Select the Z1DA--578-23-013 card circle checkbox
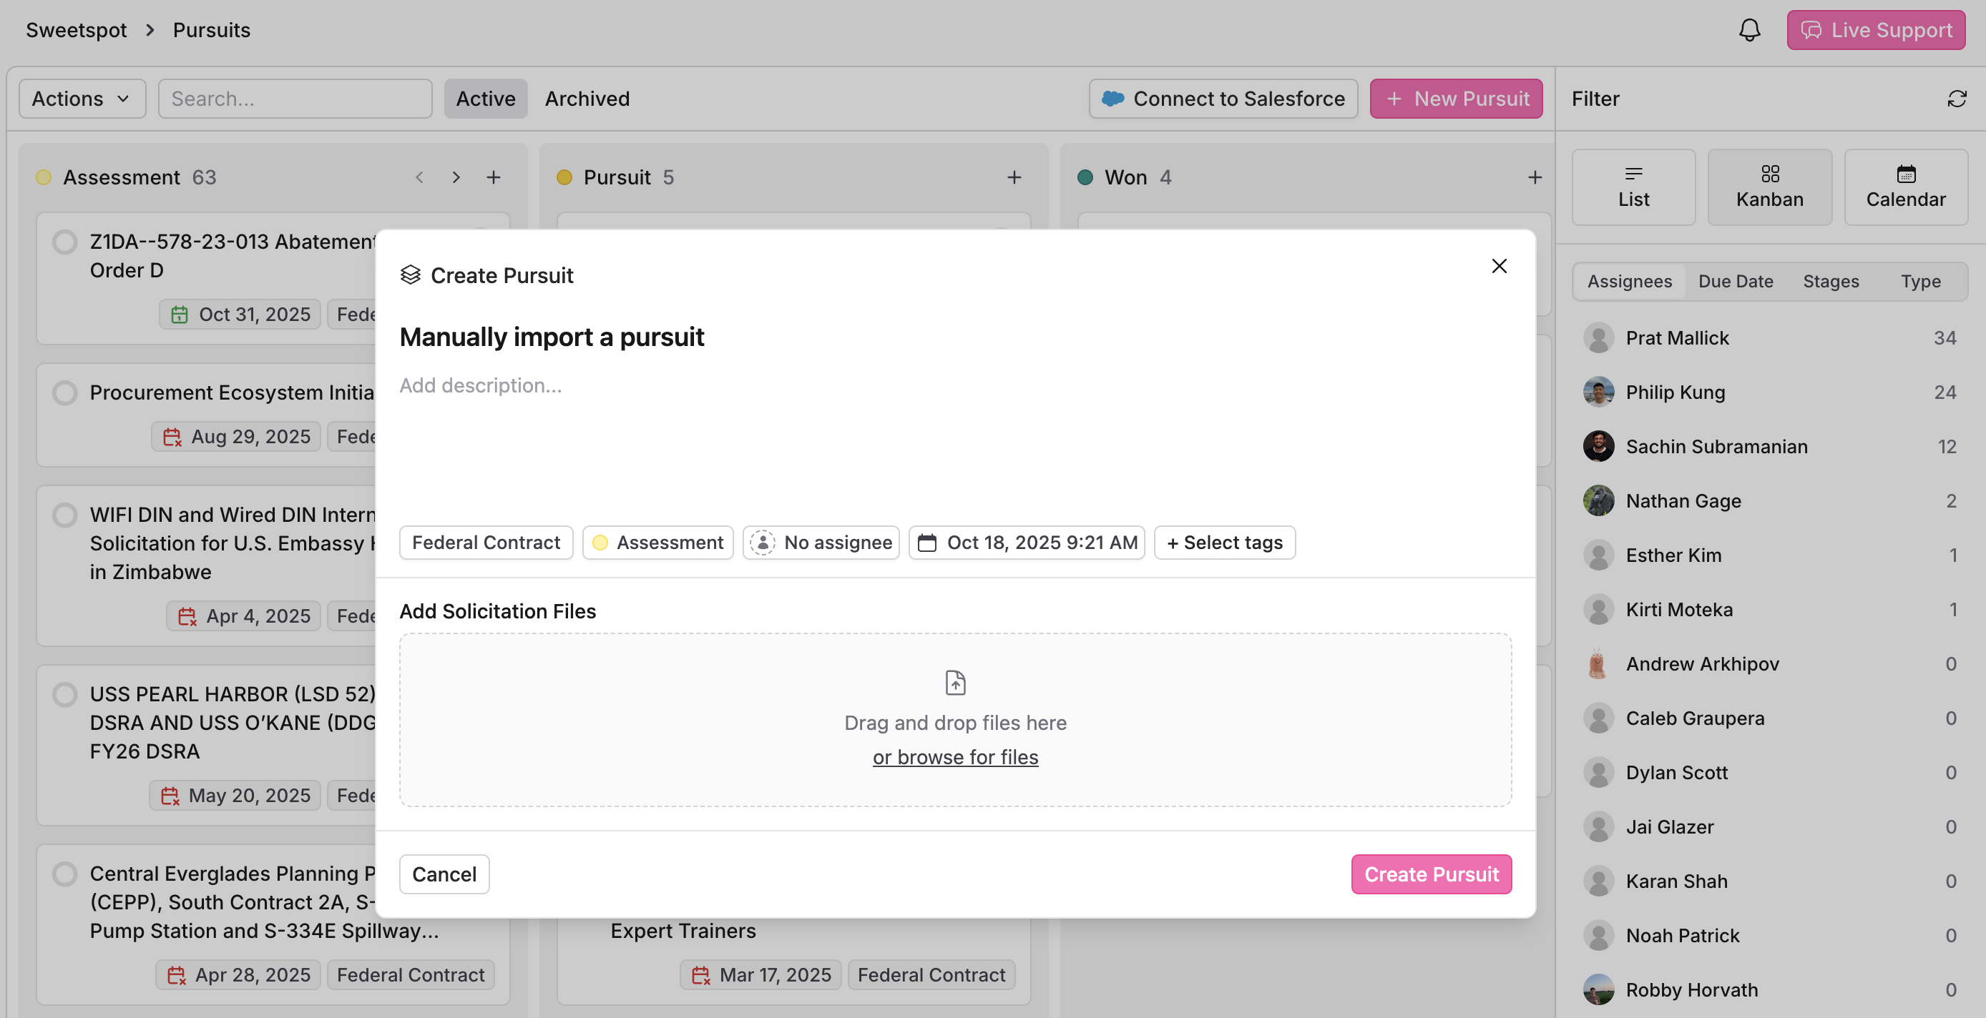1986x1018 pixels. coord(65,242)
